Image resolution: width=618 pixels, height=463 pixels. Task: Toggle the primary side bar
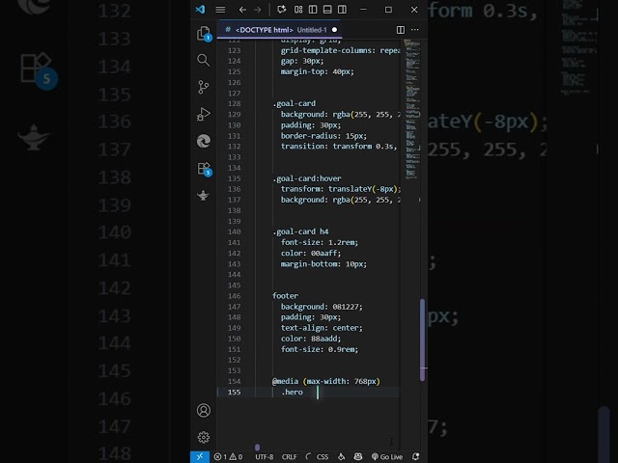pyautogui.click(x=313, y=10)
